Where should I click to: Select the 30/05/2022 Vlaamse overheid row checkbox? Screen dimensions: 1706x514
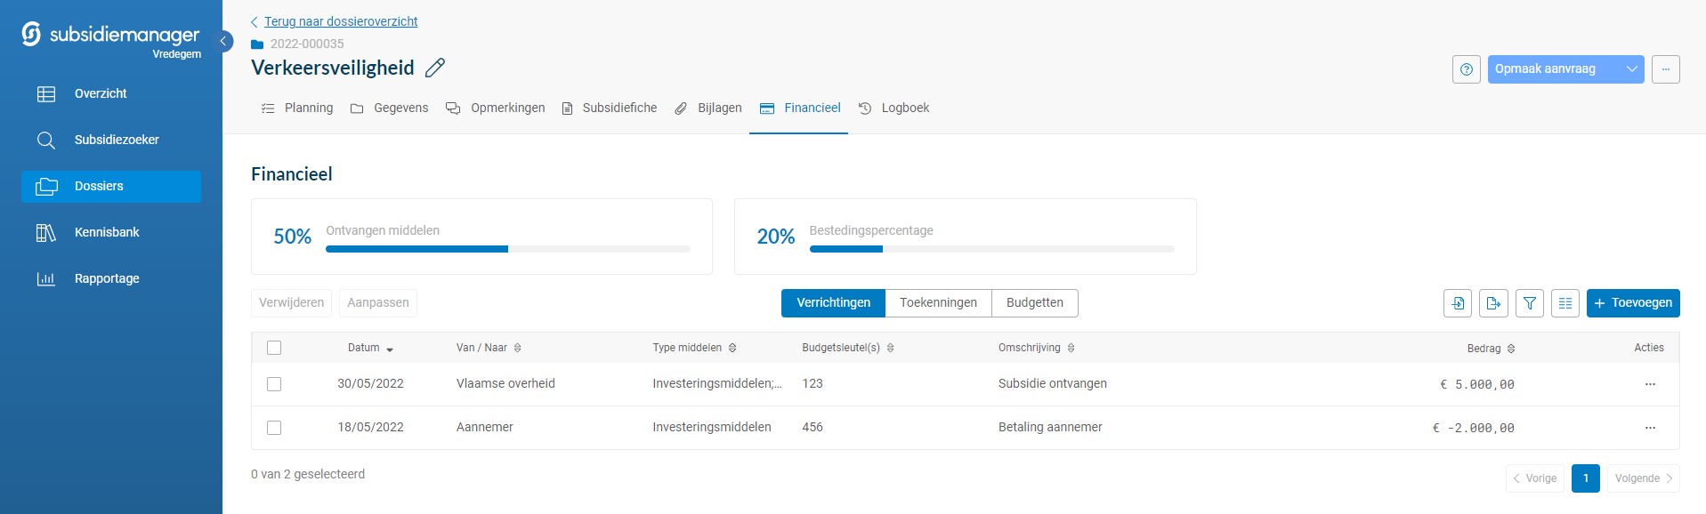pos(274,384)
